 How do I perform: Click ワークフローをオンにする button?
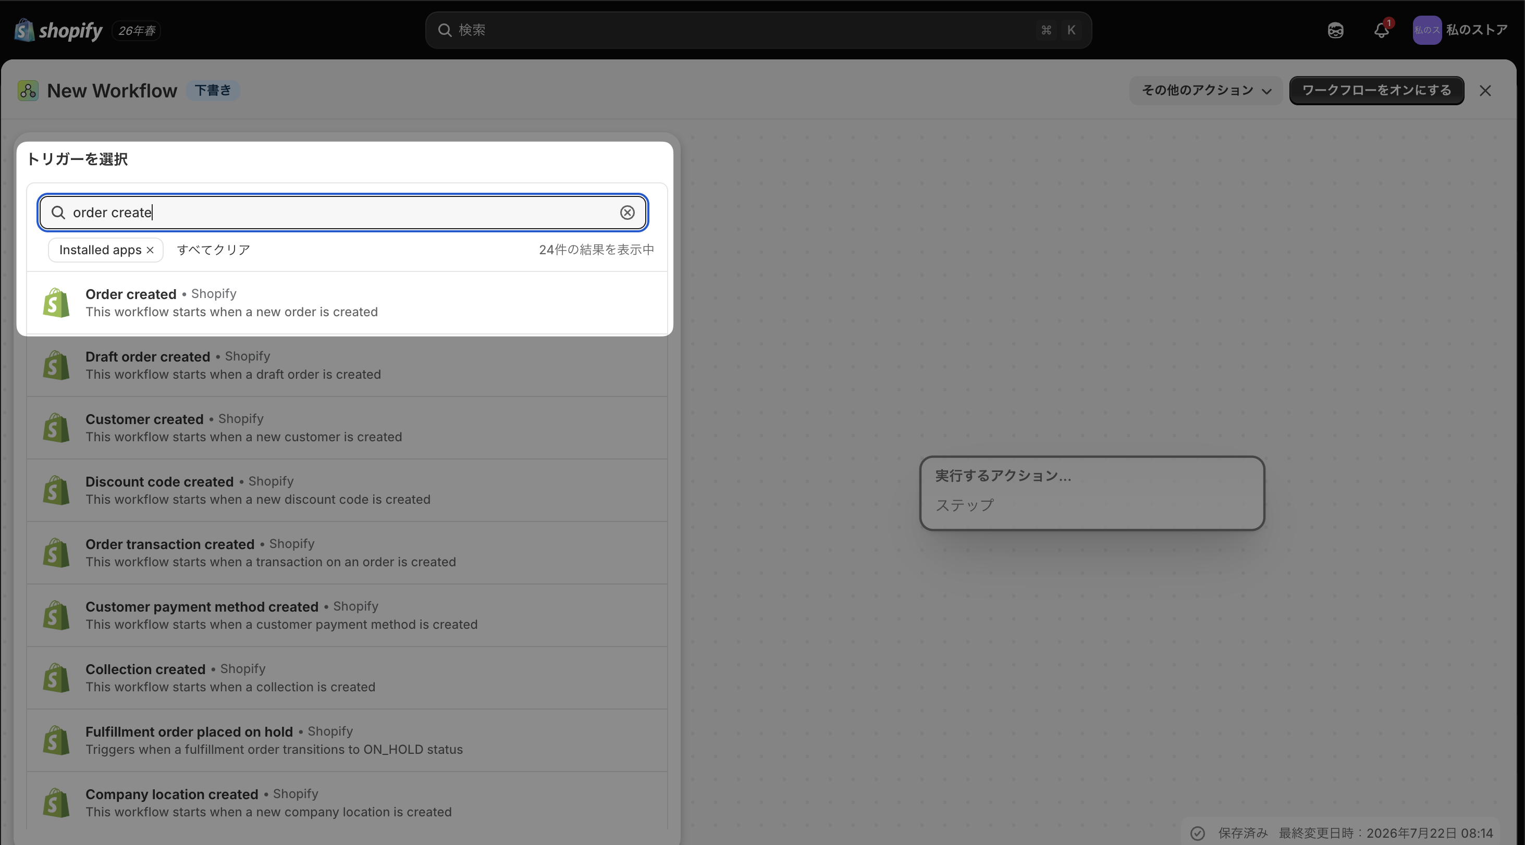tap(1376, 91)
